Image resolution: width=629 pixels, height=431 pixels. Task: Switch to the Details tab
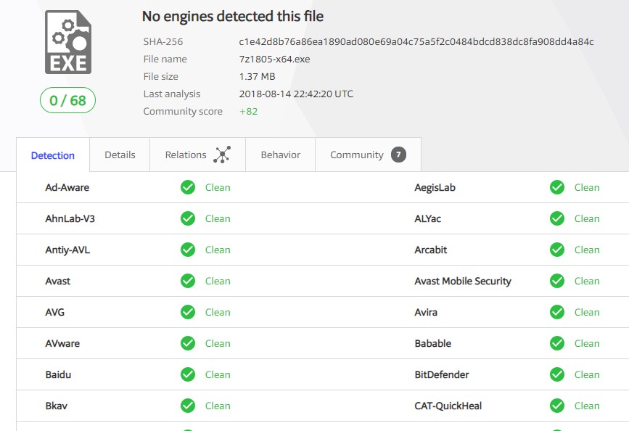coord(119,155)
